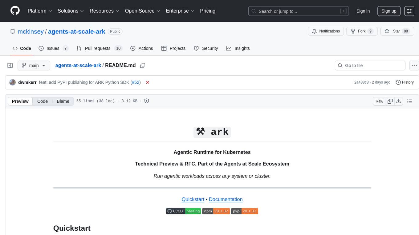Open the Raw file view
Image resolution: width=419 pixels, height=235 pixels.
(379, 101)
